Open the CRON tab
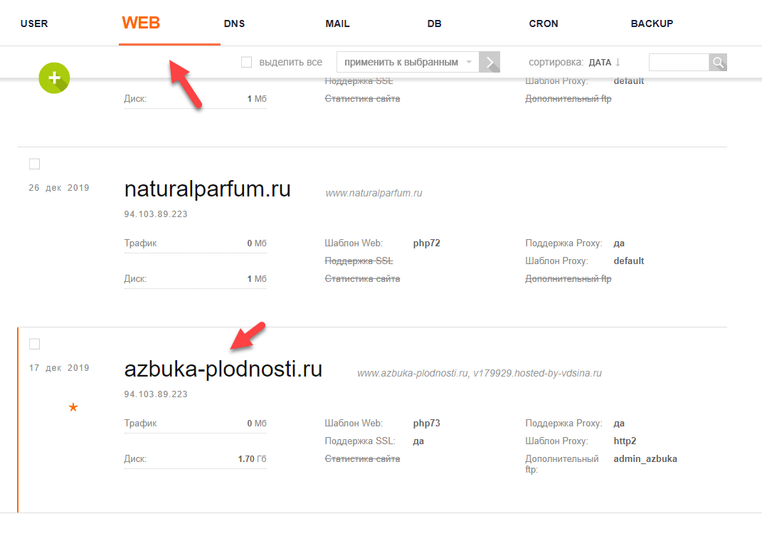 [x=544, y=23]
